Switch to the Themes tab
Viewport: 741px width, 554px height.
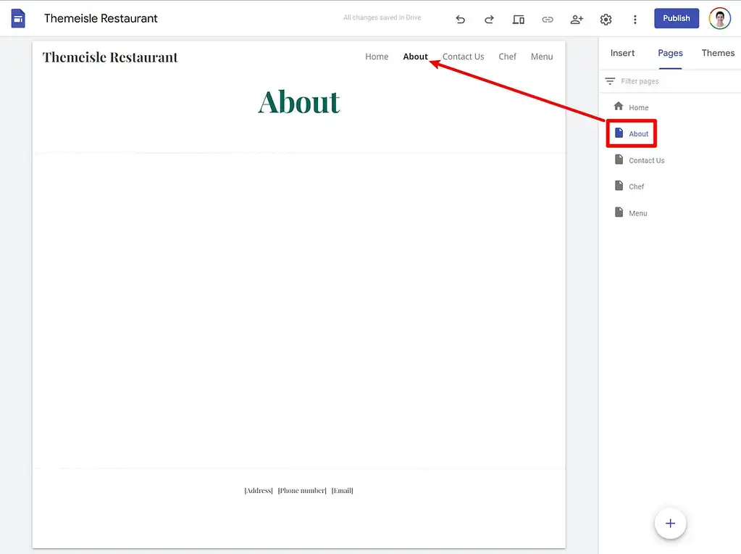point(718,53)
